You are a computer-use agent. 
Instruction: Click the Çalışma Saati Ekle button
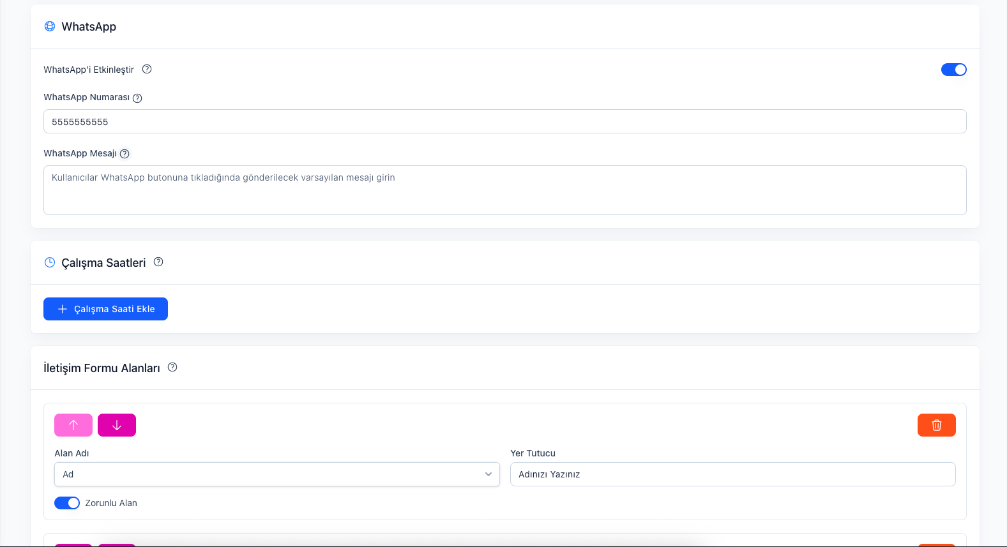coord(105,309)
